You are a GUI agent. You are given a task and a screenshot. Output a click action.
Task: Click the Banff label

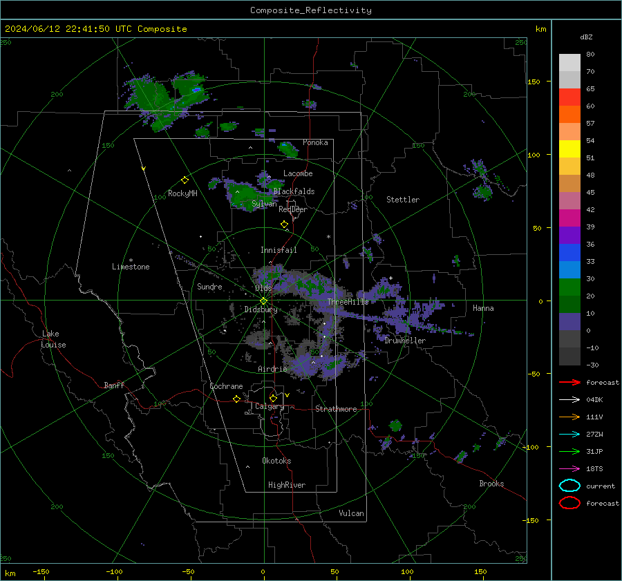pyautogui.click(x=114, y=385)
